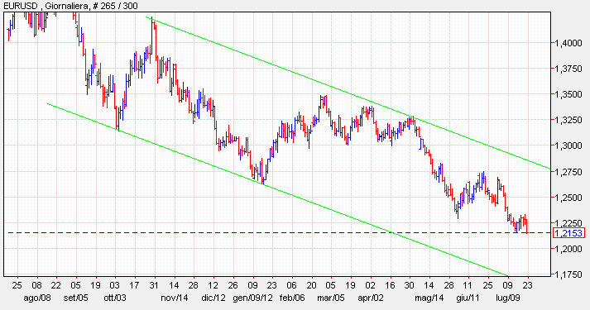Select day tick label 30 on date axis
This screenshot has height=310, width=590.
[410, 285]
